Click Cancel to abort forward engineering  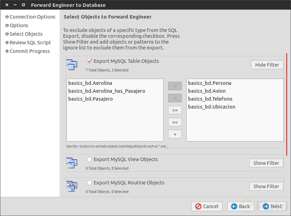[207, 206]
